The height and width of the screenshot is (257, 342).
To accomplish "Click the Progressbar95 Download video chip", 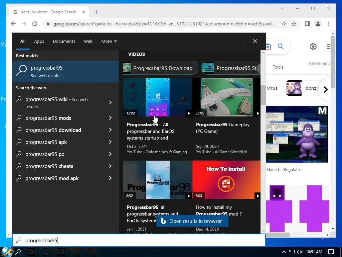I will click(x=160, y=68).
